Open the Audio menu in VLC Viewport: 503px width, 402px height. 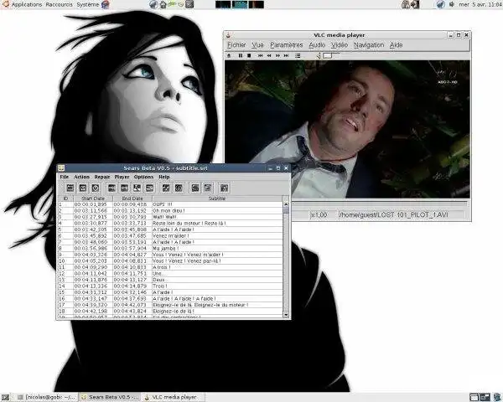(317, 45)
